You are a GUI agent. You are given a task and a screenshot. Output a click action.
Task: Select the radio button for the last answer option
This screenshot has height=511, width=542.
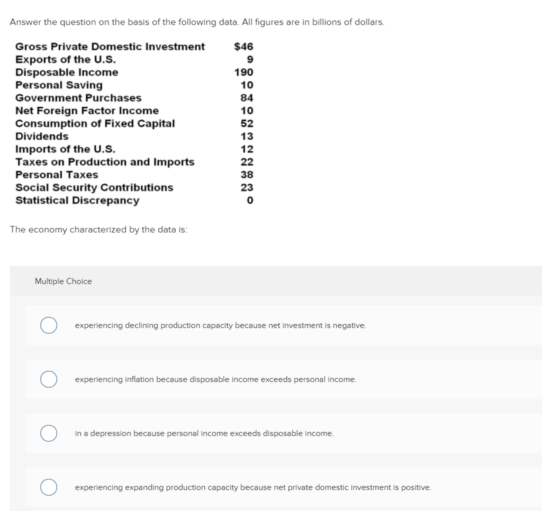[48, 487]
